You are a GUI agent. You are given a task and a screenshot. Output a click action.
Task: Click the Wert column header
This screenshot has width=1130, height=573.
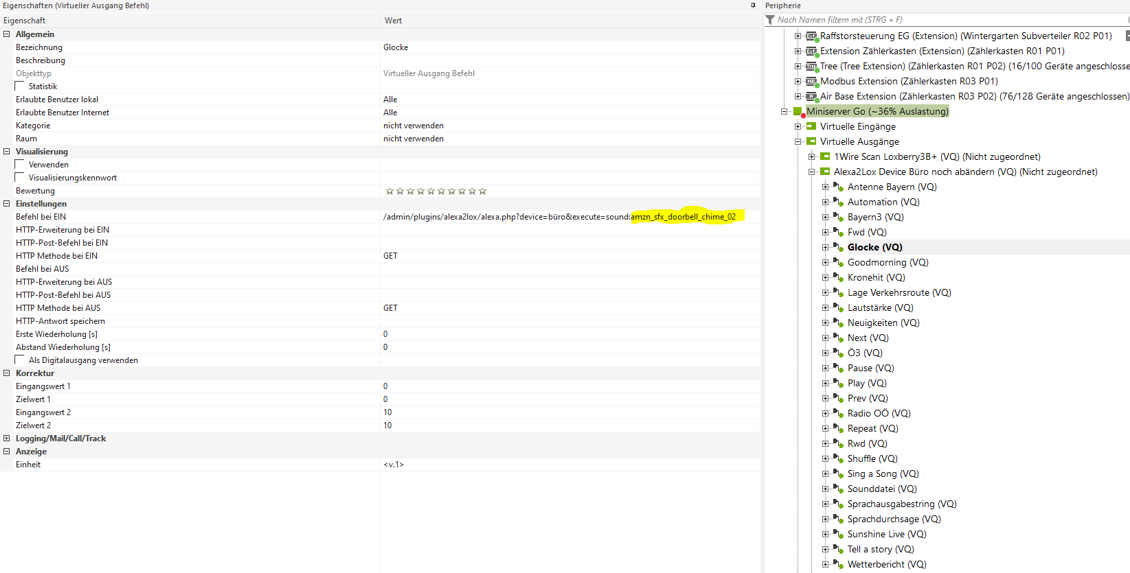pos(393,21)
